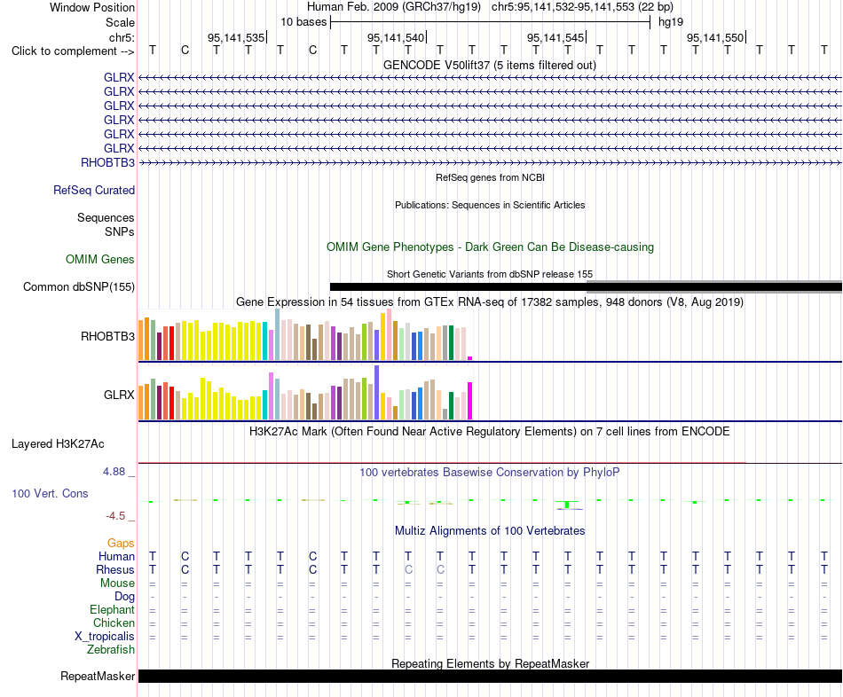Image resolution: width=843 pixels, height=697 pixels.
Task: Click the Sequences track label
Action: 106,217
